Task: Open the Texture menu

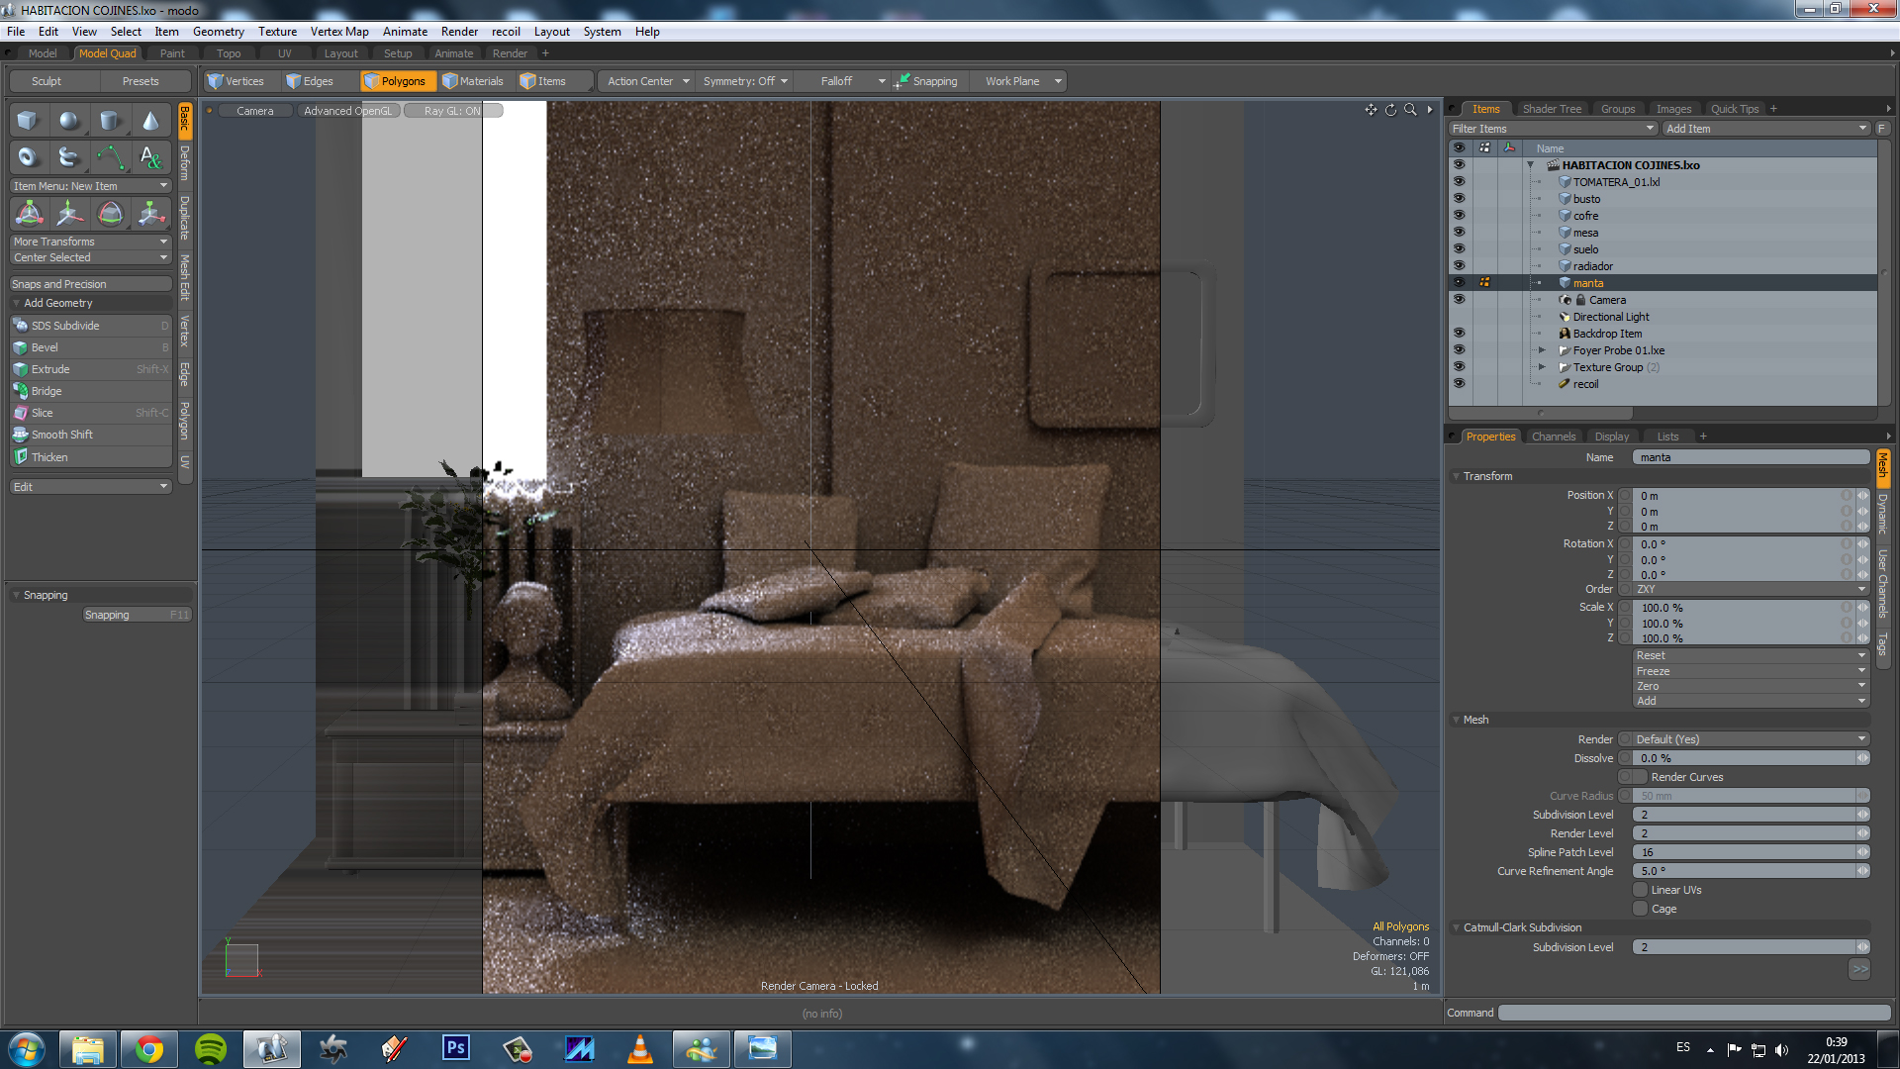Action: pyautogui.click(x=277, y=32)
